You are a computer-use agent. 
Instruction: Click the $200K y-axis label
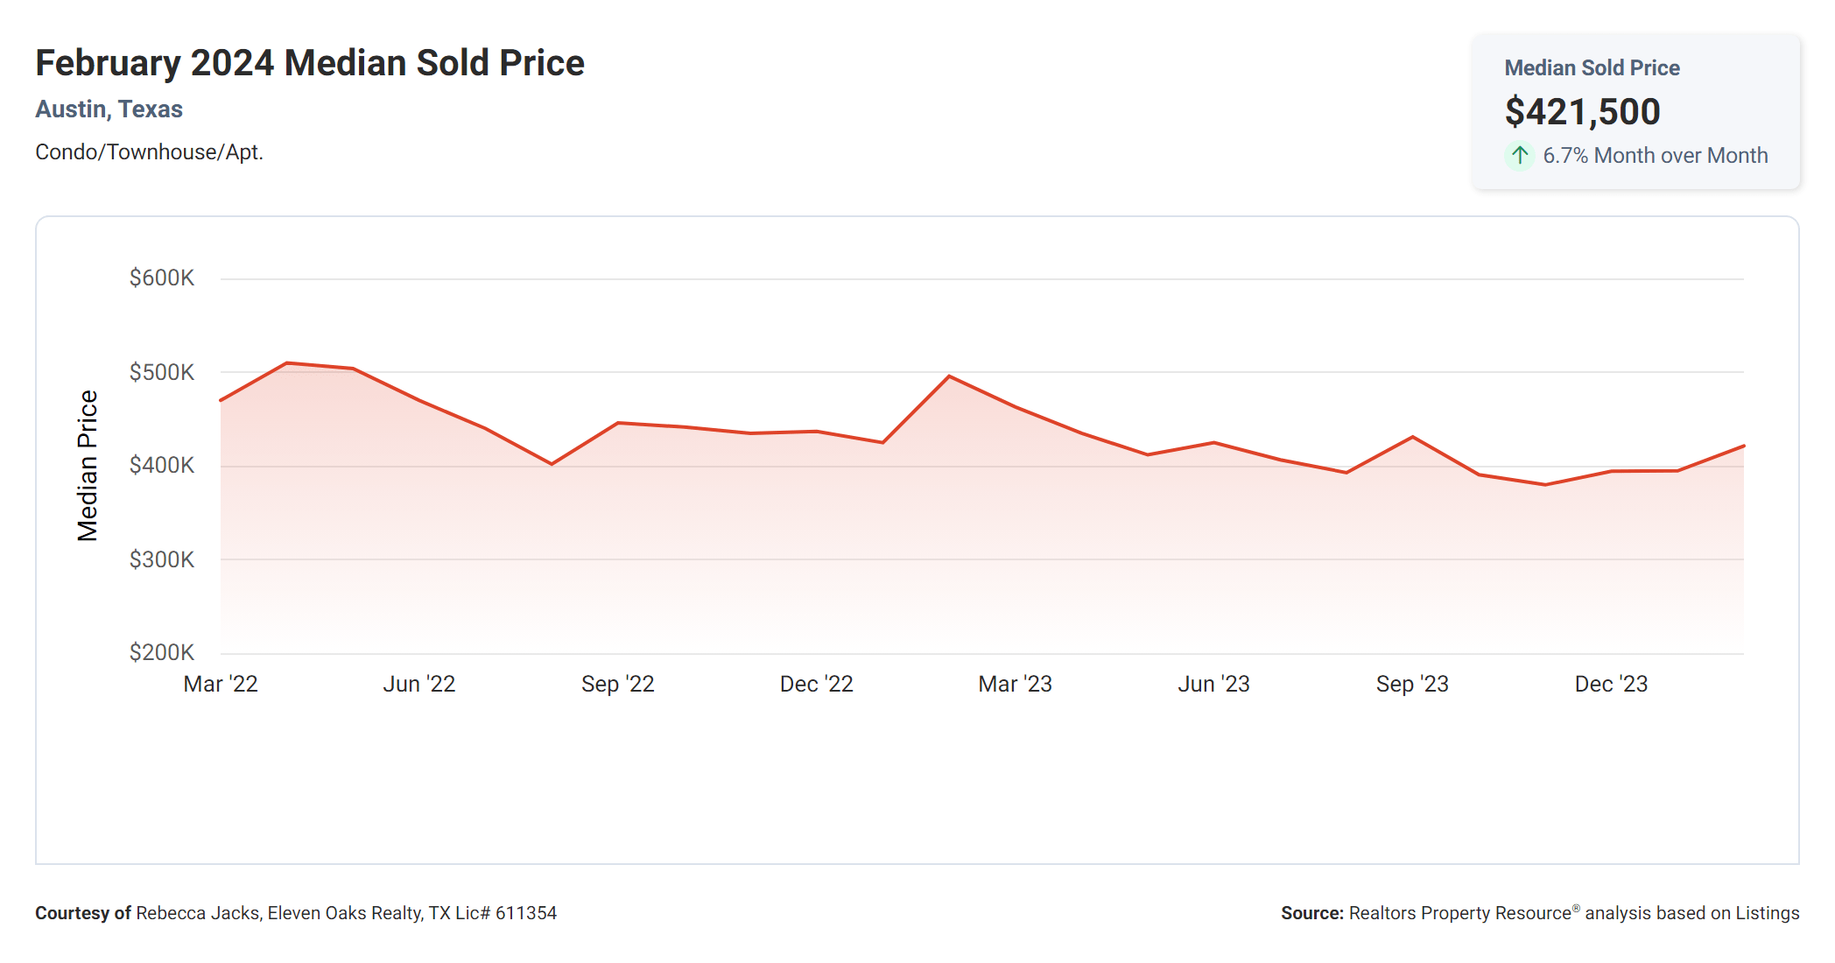162,652
